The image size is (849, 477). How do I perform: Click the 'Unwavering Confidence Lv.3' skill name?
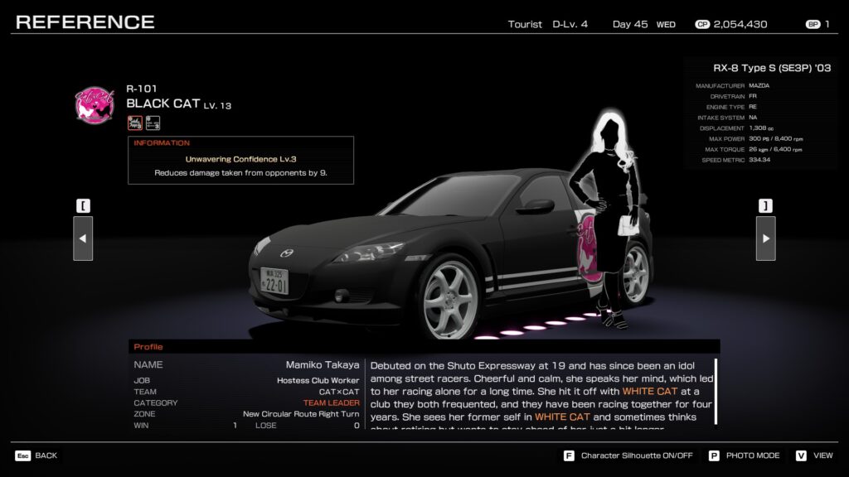[241, 159]
